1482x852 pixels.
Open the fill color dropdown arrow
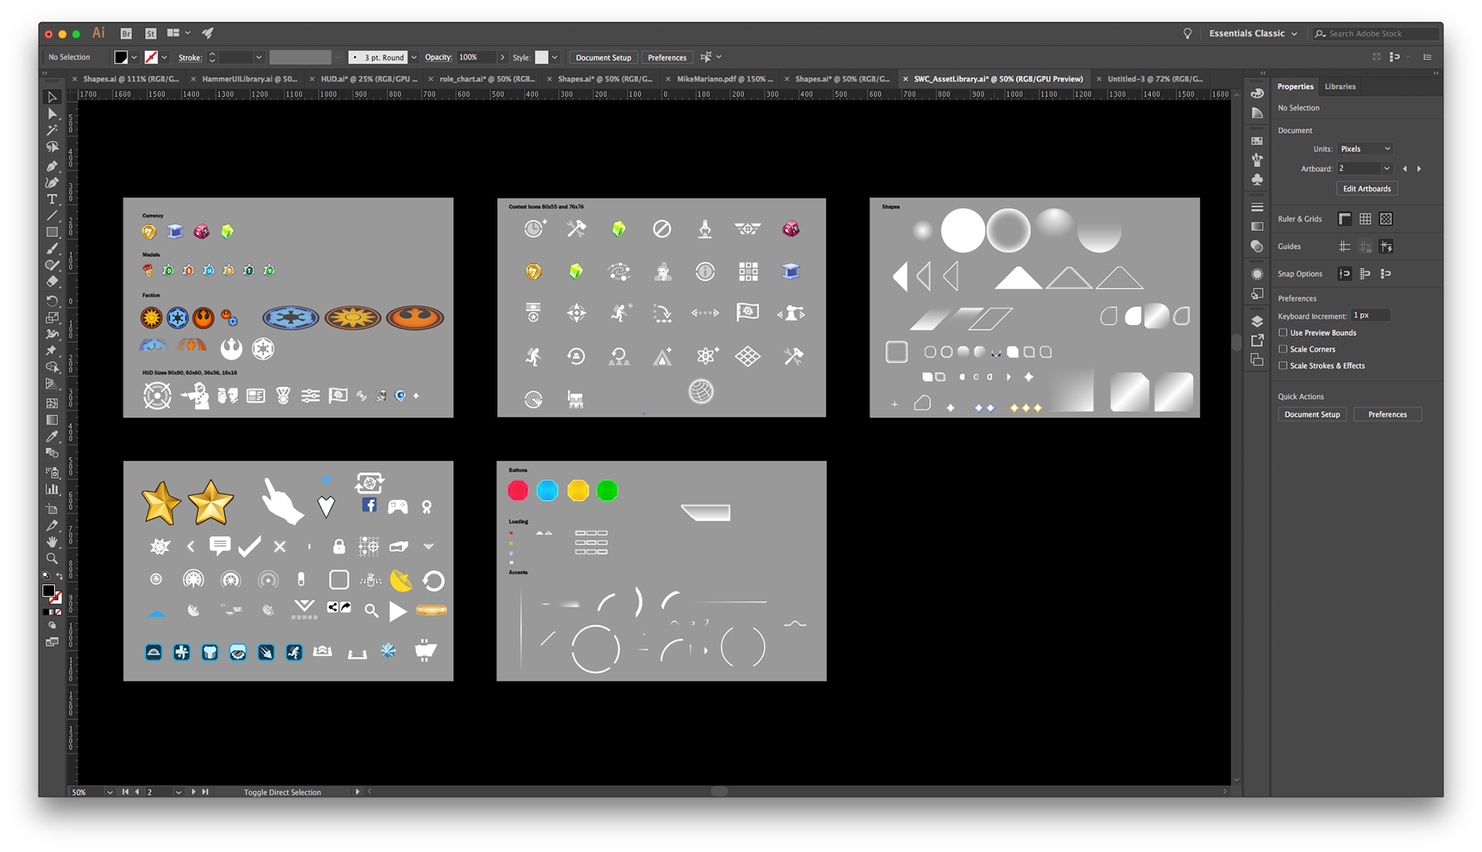pos(134,57)
